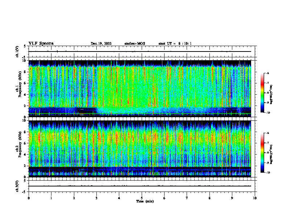Image resolution: width=287 pixels, height=222 pixels.
Task: Click the time axis tick label "9"
Action: 232,198
